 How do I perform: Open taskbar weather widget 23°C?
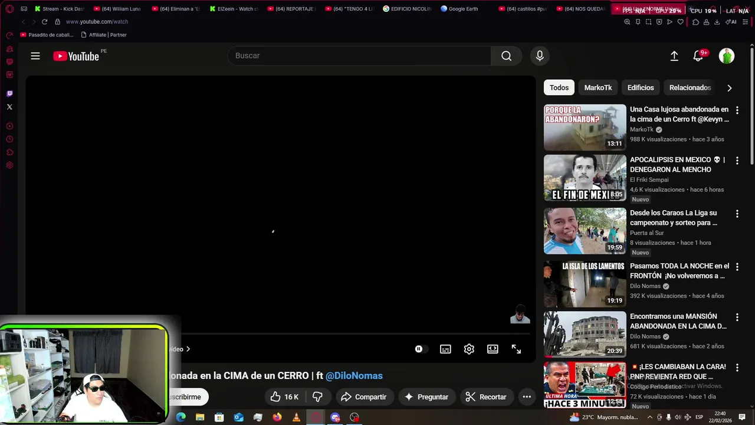(x=604, y=417)
